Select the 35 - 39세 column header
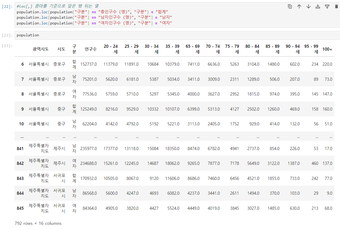Viewport: 340px width, 230px height. 172,49
